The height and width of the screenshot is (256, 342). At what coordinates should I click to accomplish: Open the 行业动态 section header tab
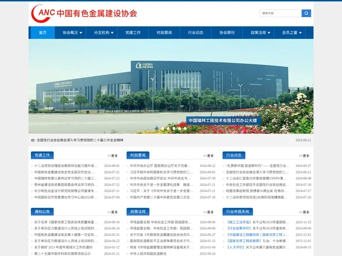tap(234, 155)
